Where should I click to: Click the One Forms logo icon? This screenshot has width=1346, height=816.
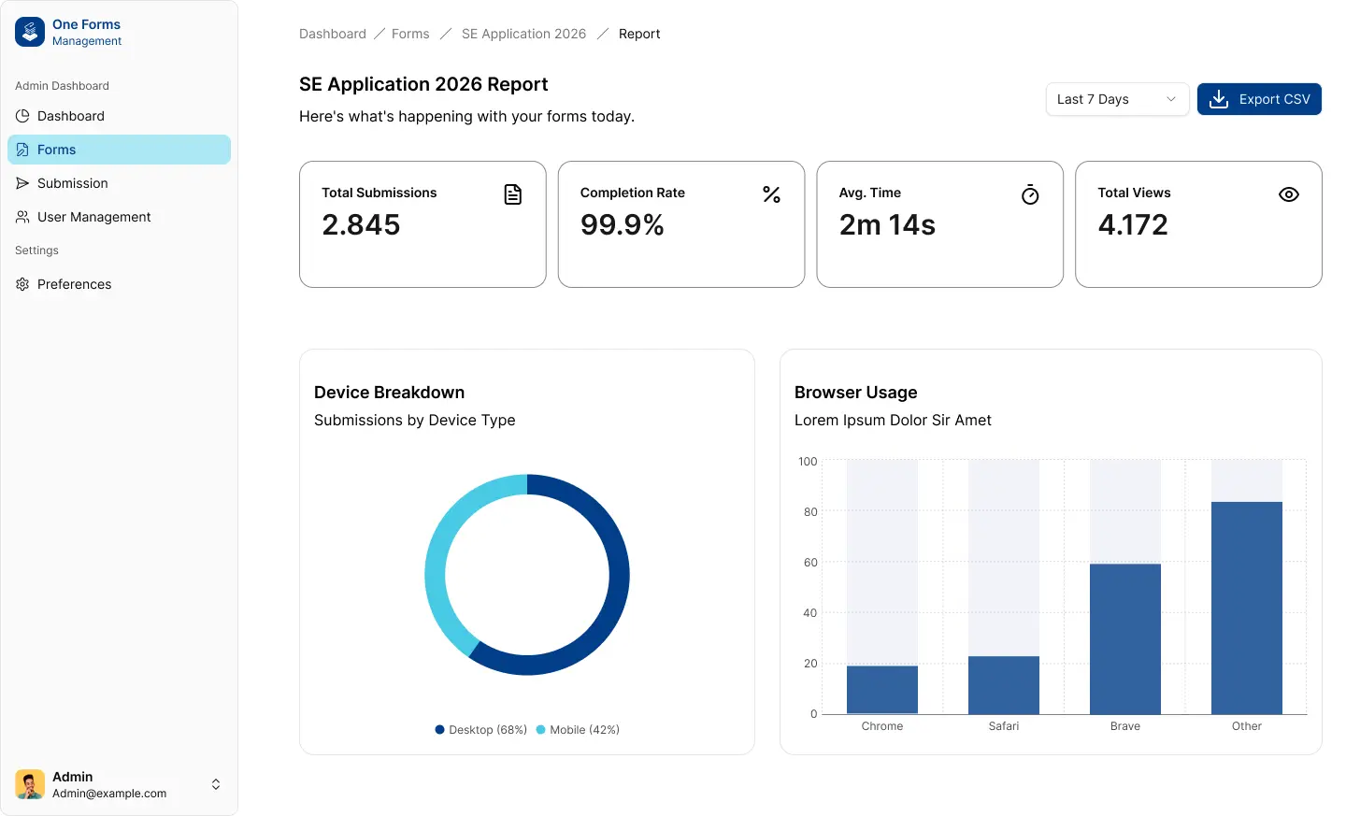click(x=30, y=32)
